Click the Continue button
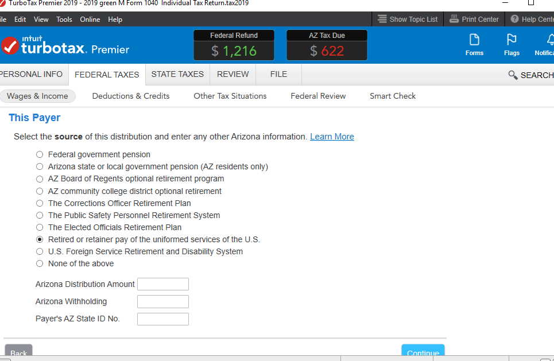Screen dimensions: 554x361 coord(423,351)
